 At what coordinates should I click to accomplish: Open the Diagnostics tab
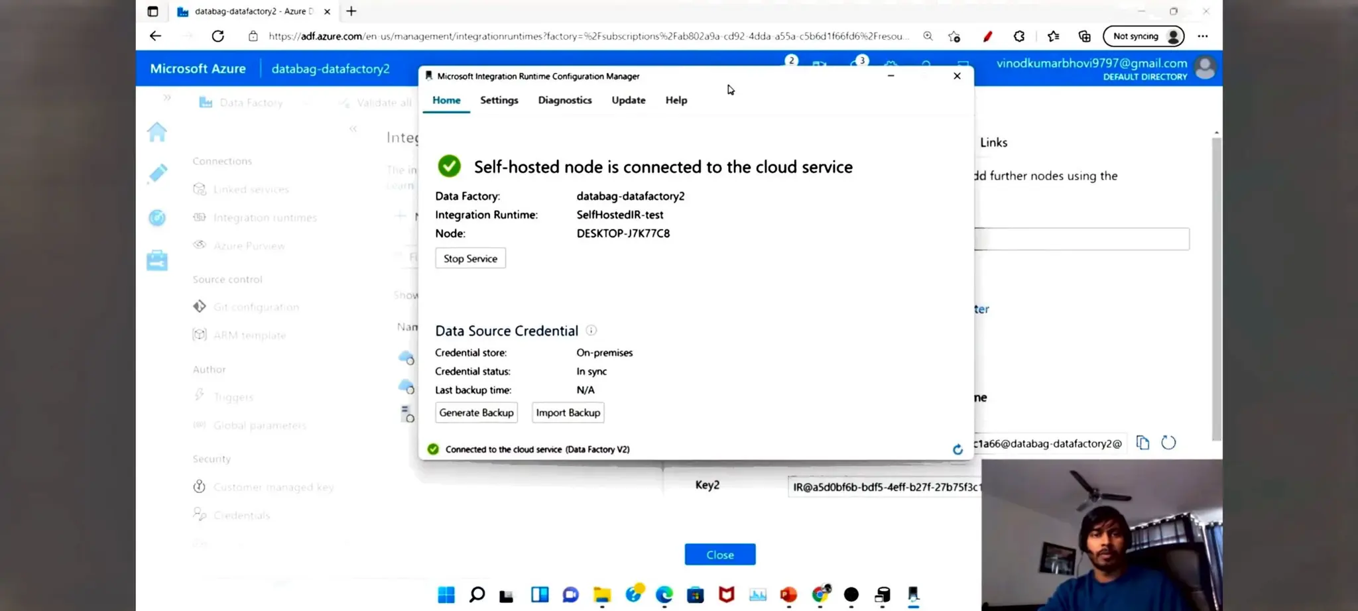pyautogui.click(x=564, y=100)
